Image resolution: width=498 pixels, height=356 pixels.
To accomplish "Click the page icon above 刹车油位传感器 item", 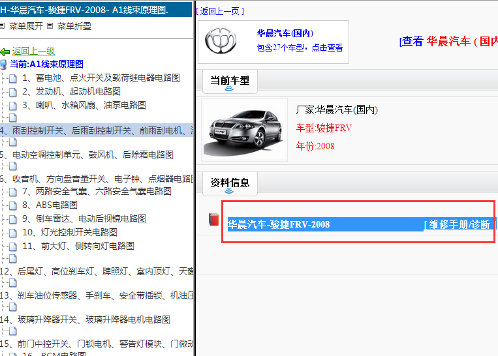I will (12, 283).
